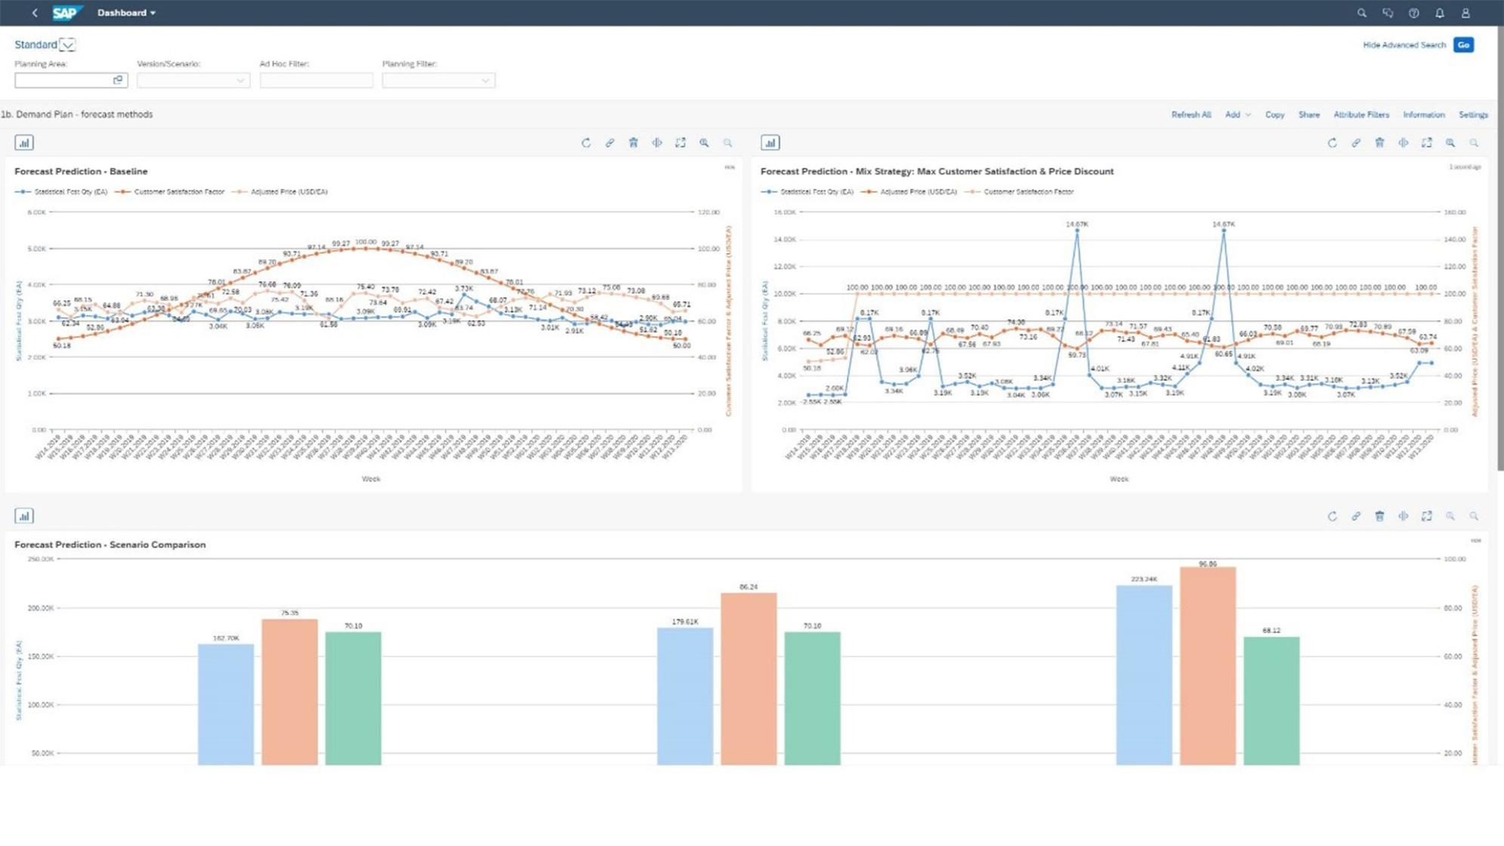The width and height of the screenshot is (1504, 846).
Task: Refresh the Scenario Comparison chart
Action: tap(1333, 516)
